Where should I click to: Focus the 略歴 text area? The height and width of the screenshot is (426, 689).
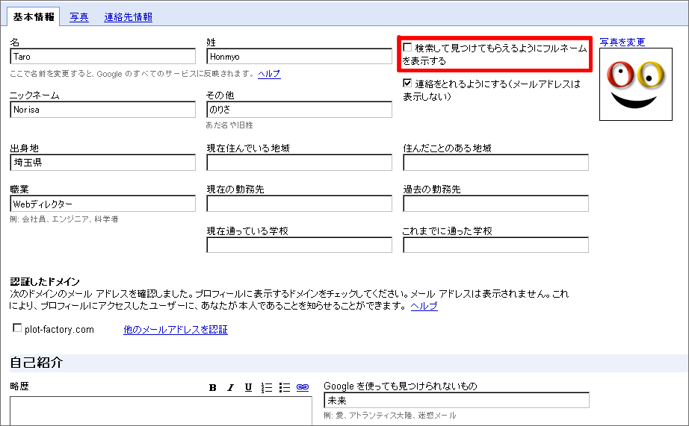161,411
